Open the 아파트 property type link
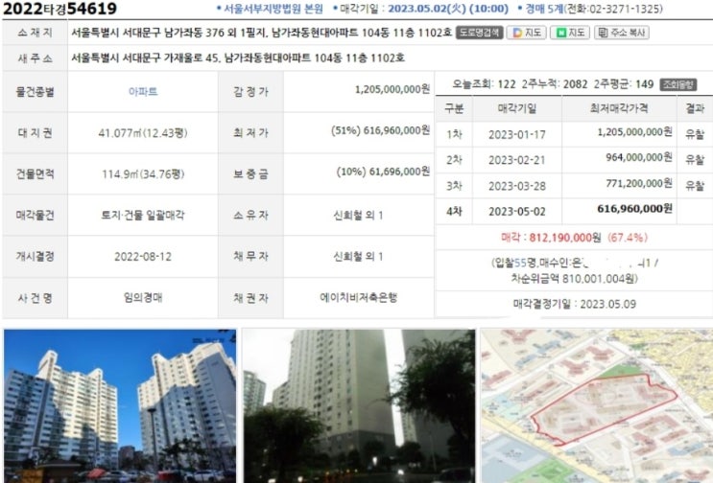The image size is (713, 483). [143, 92]
